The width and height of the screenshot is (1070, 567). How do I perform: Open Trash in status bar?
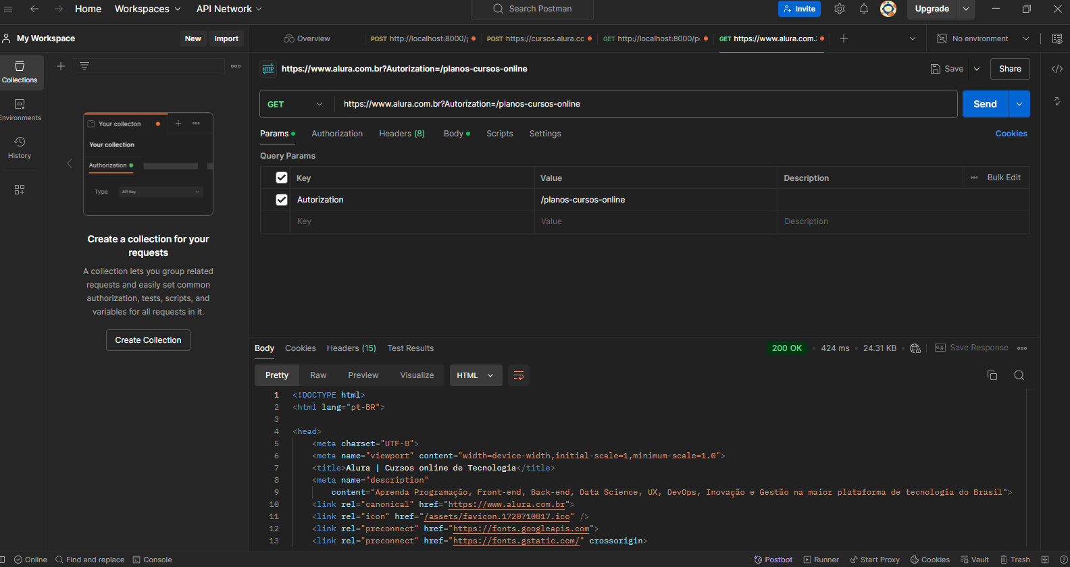(x=1015, y=560)
